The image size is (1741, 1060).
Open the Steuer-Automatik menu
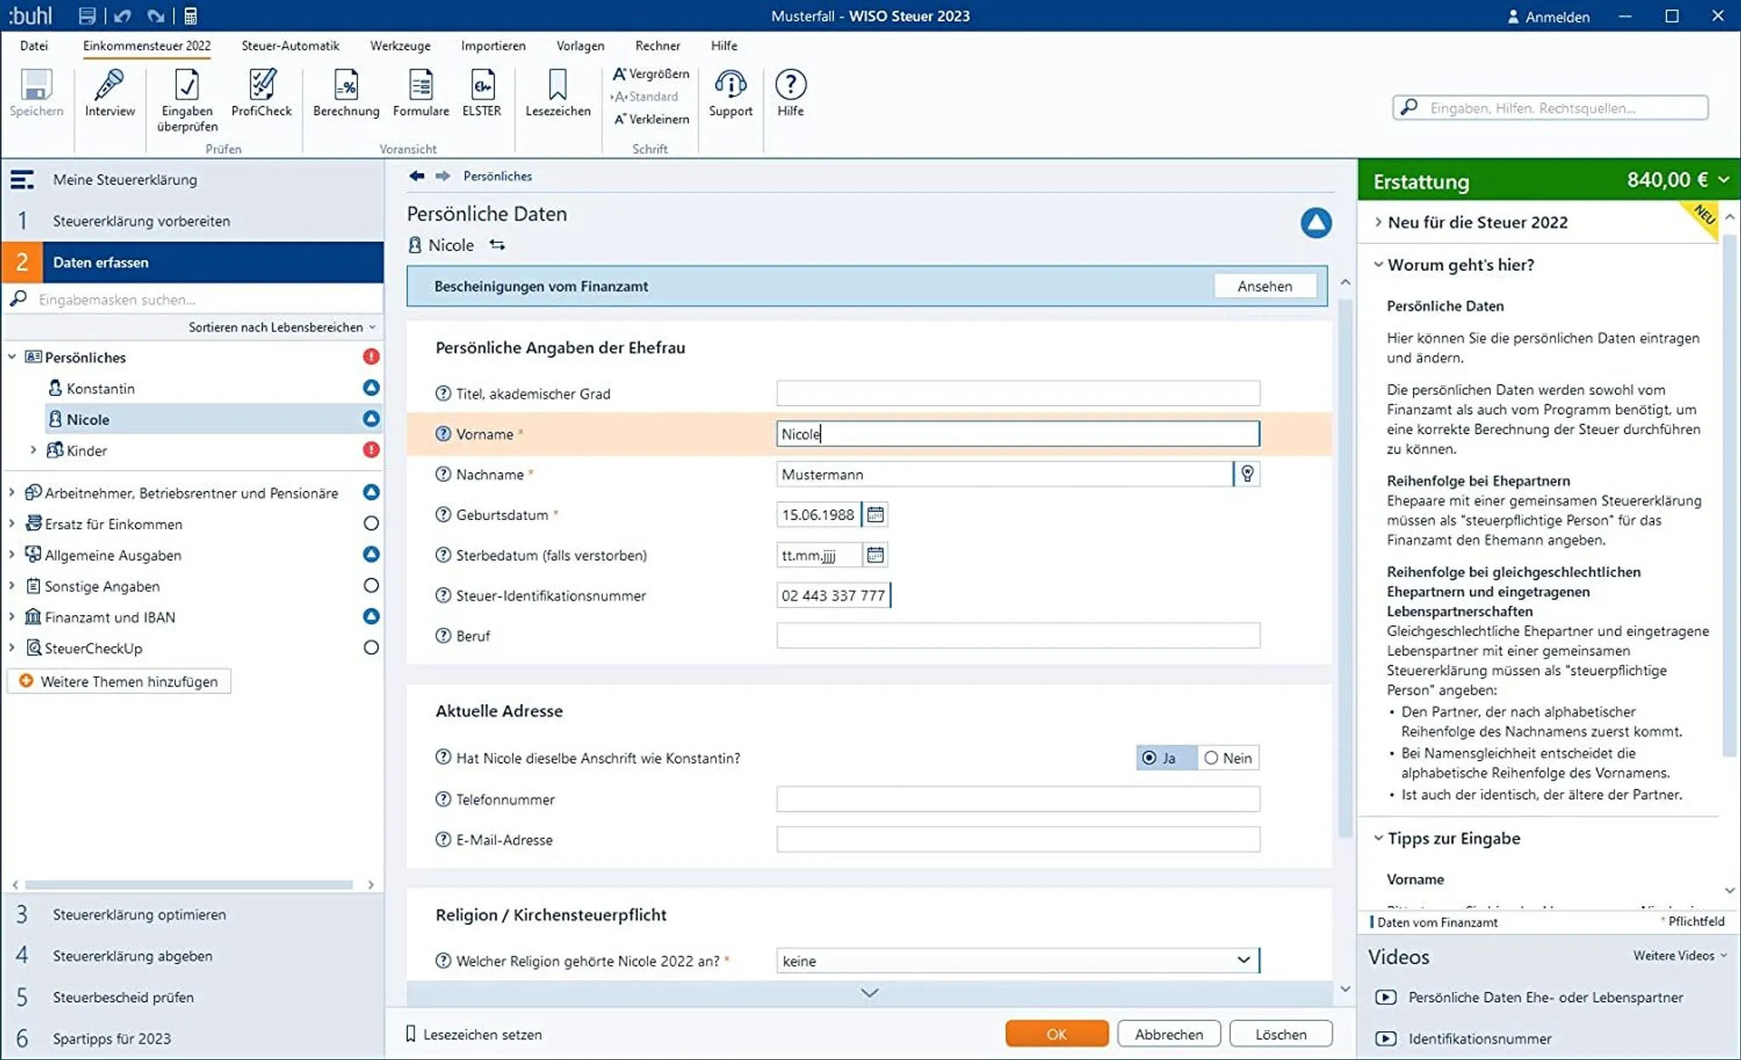[290, 46]
